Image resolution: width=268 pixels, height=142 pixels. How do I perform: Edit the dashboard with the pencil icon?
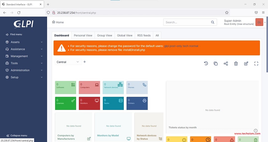(246, 64)
